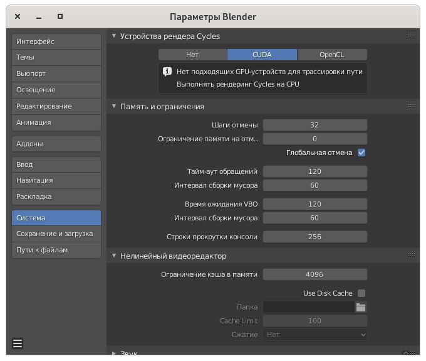Click the Строки прокрутки консоли field
Screen dimensions: 426x361
pos(315,237)
